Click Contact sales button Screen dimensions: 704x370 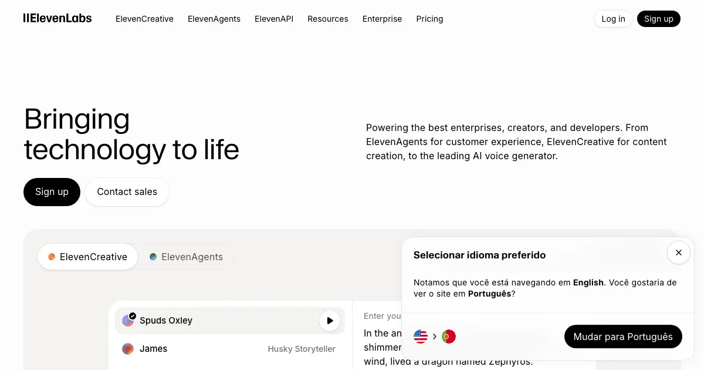point(127,192)
